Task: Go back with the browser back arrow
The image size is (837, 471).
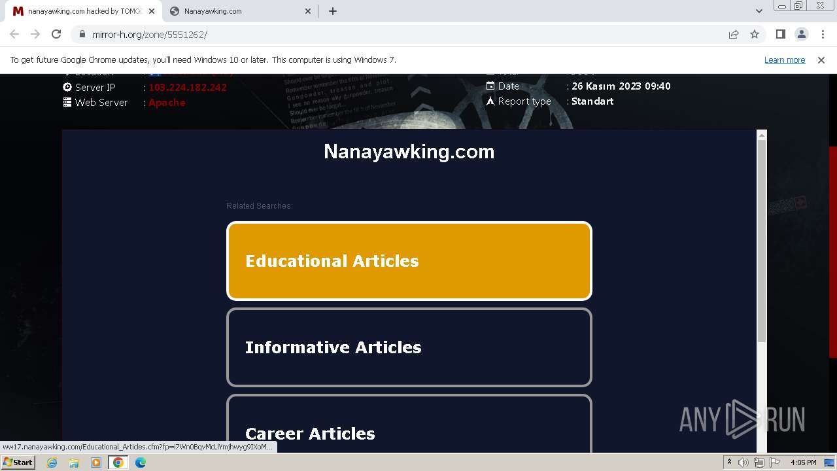Action: coord(14,34)
